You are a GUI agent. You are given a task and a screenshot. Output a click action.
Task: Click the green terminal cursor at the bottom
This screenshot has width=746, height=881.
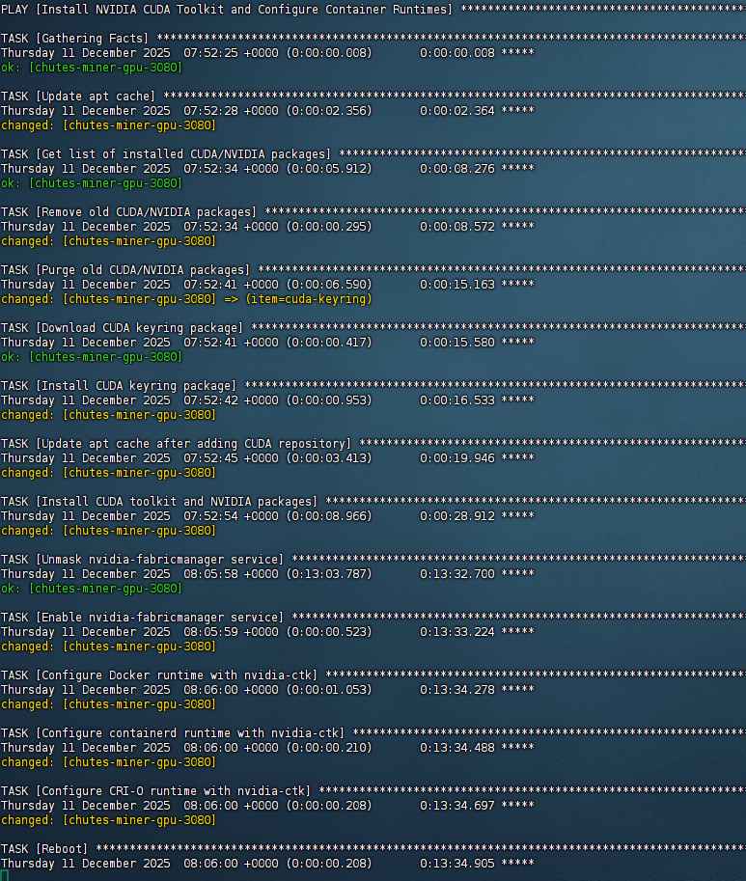[x=4, y=875]
